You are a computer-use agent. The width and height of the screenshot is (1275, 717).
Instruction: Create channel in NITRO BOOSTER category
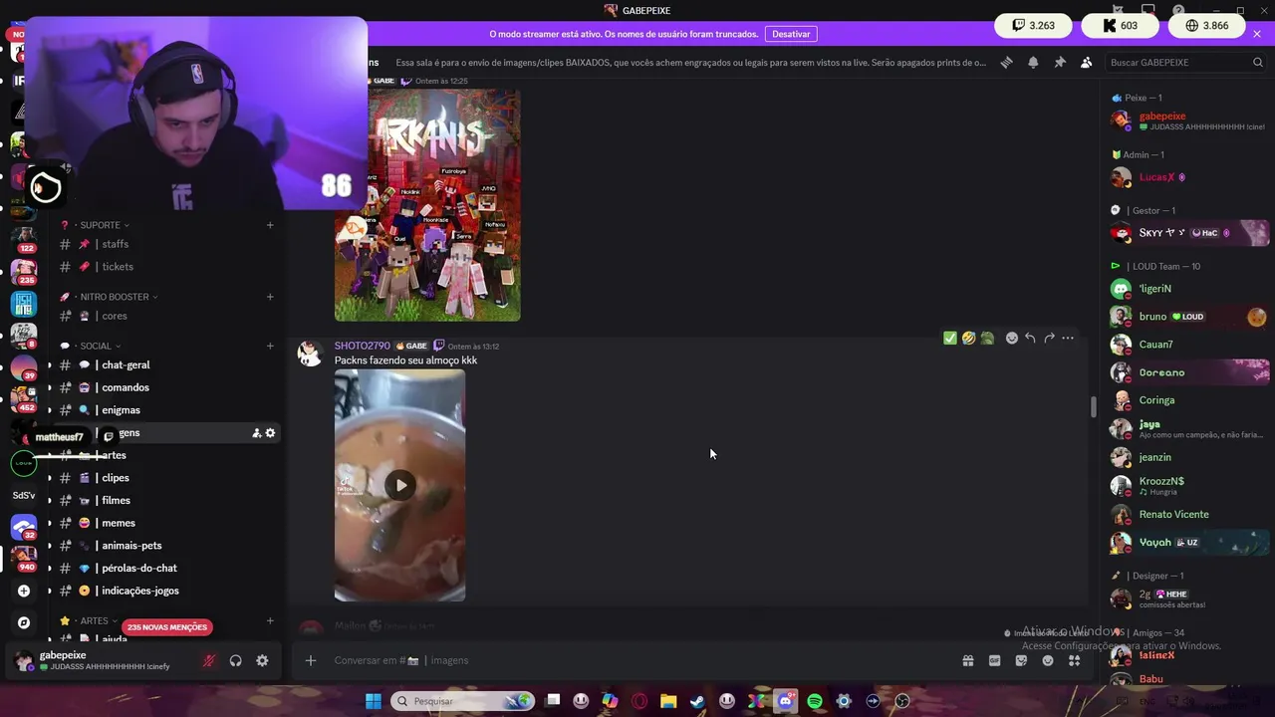click(270, 297)
